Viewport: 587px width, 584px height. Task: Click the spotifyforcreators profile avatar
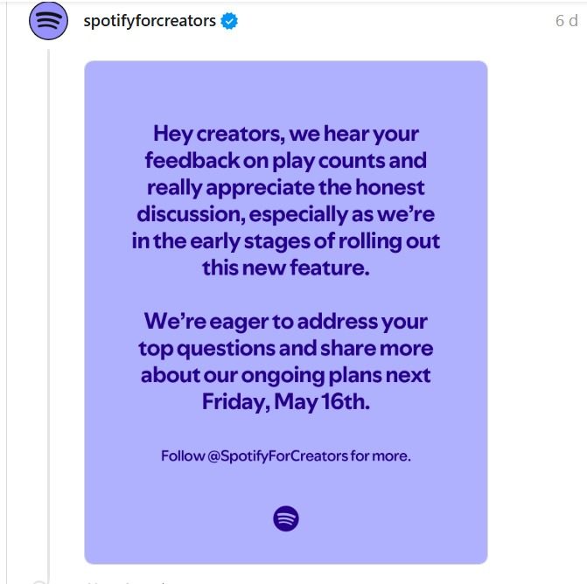click(49, 21)
